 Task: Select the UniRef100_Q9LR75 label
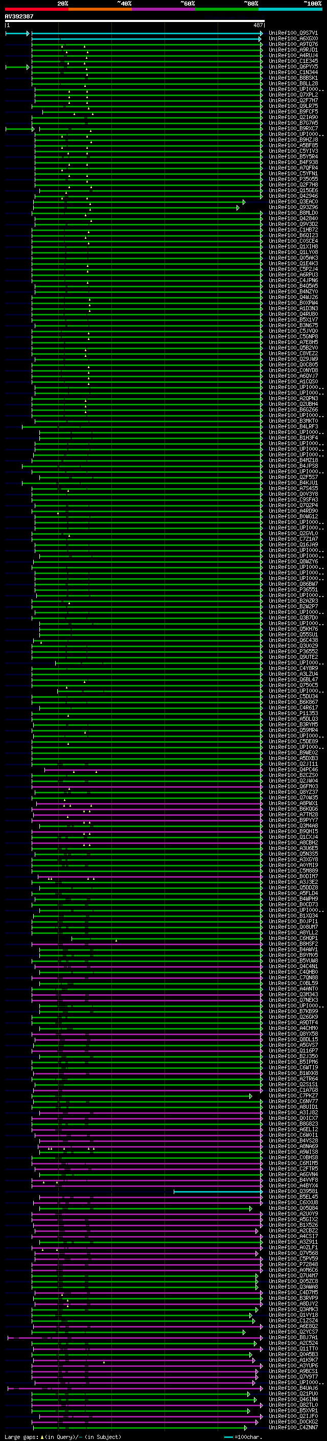click(x=293, y=106)
